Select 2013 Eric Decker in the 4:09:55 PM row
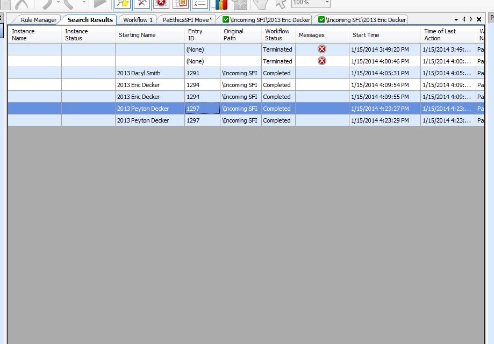 click(150, 97)
